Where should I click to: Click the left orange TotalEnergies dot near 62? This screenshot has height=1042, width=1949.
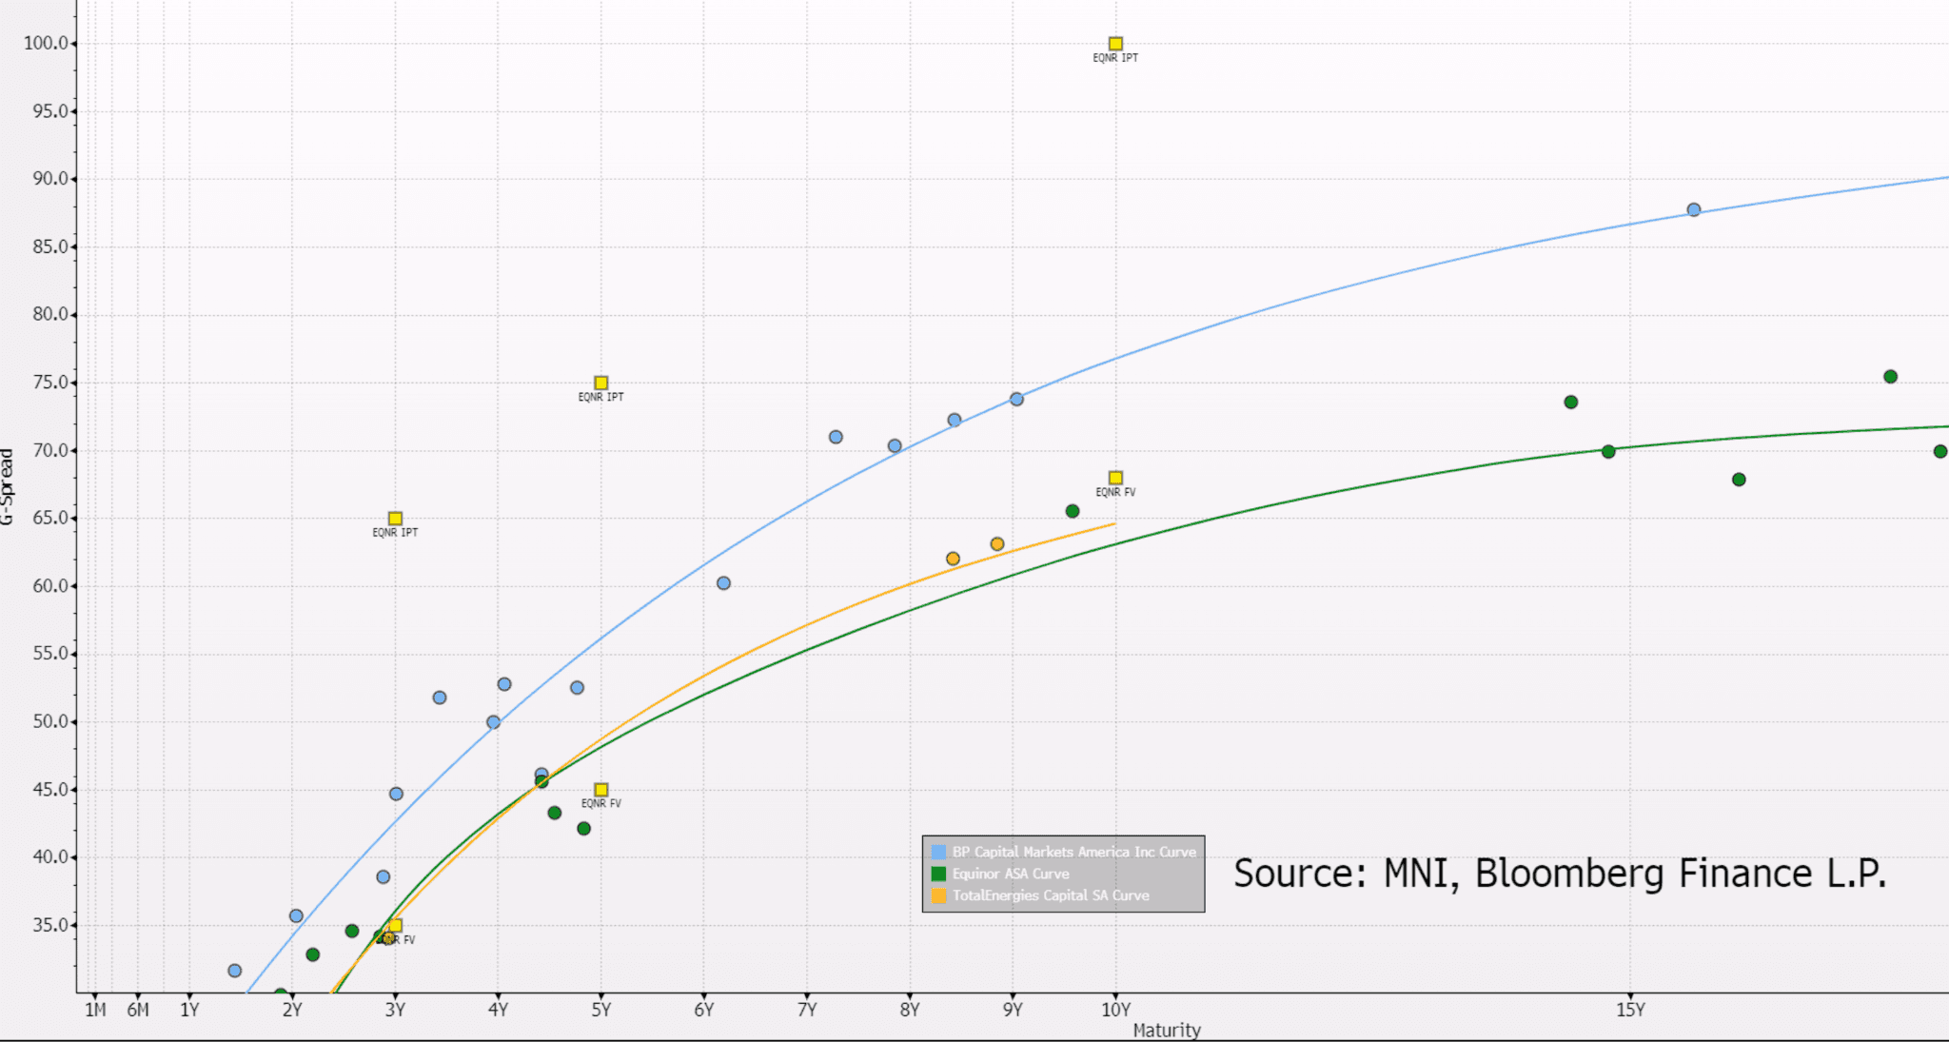[x=953, y=559]
